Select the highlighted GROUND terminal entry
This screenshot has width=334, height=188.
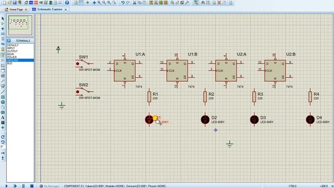20,60
